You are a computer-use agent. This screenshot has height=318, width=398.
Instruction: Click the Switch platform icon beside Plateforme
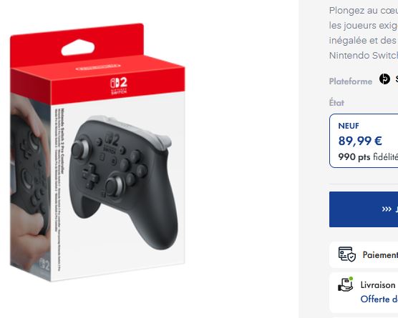tap(384, 79)
